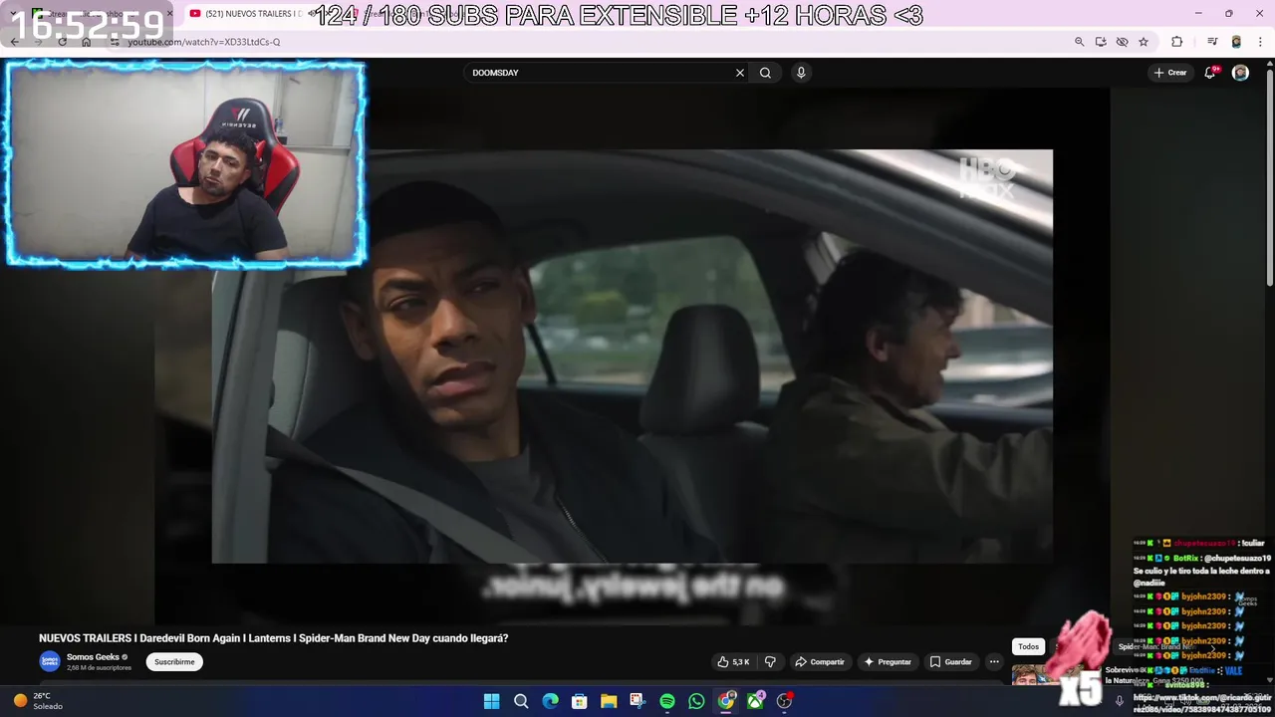Bookmark this page with the star icon

pyautogui.click(x=1144, y=42)
